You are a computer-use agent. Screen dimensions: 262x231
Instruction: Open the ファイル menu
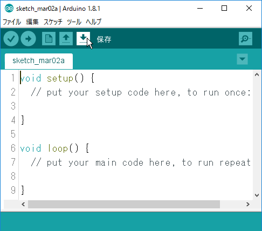12,22
